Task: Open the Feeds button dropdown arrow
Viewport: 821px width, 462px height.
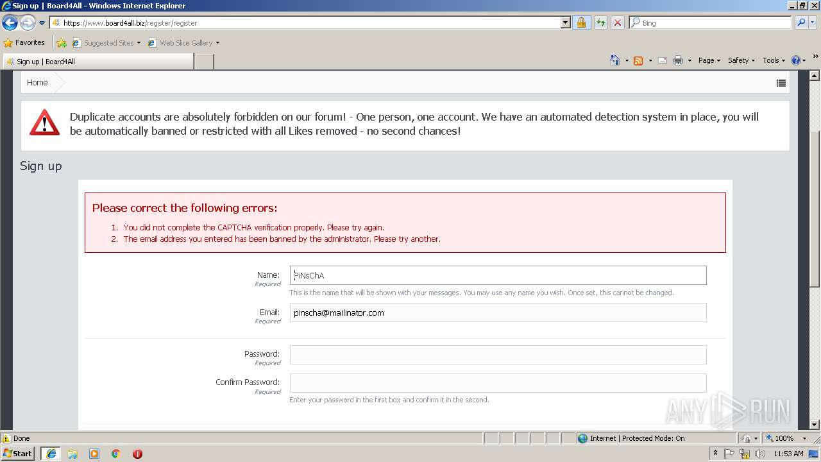Action: [x=650, y=60]
